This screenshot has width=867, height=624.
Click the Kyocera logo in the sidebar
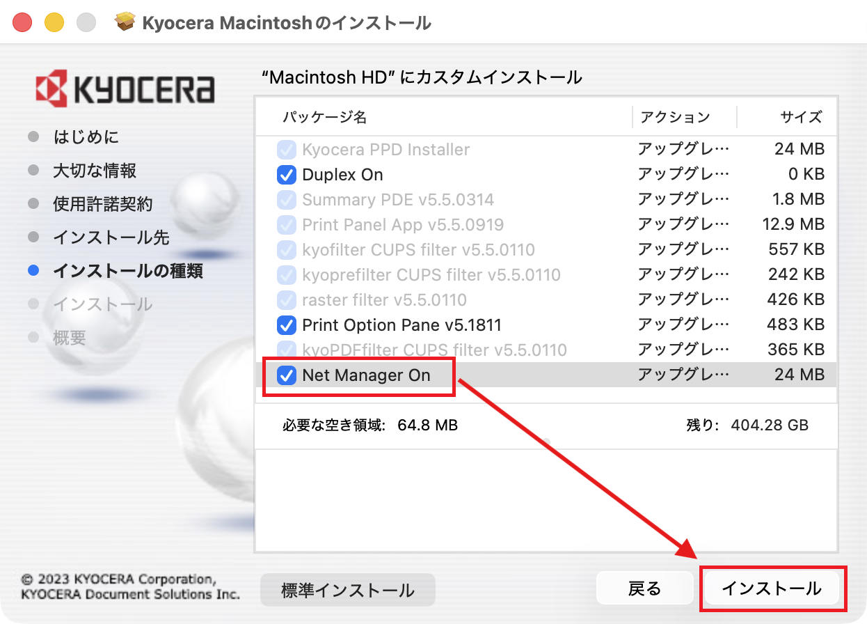(x=125, y=90)
